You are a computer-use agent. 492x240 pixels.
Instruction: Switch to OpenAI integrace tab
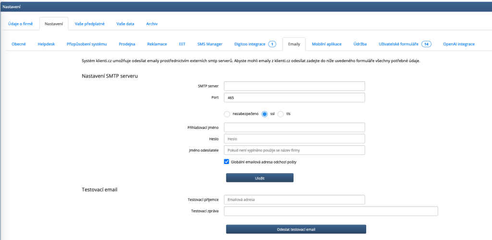coord(459,44)
